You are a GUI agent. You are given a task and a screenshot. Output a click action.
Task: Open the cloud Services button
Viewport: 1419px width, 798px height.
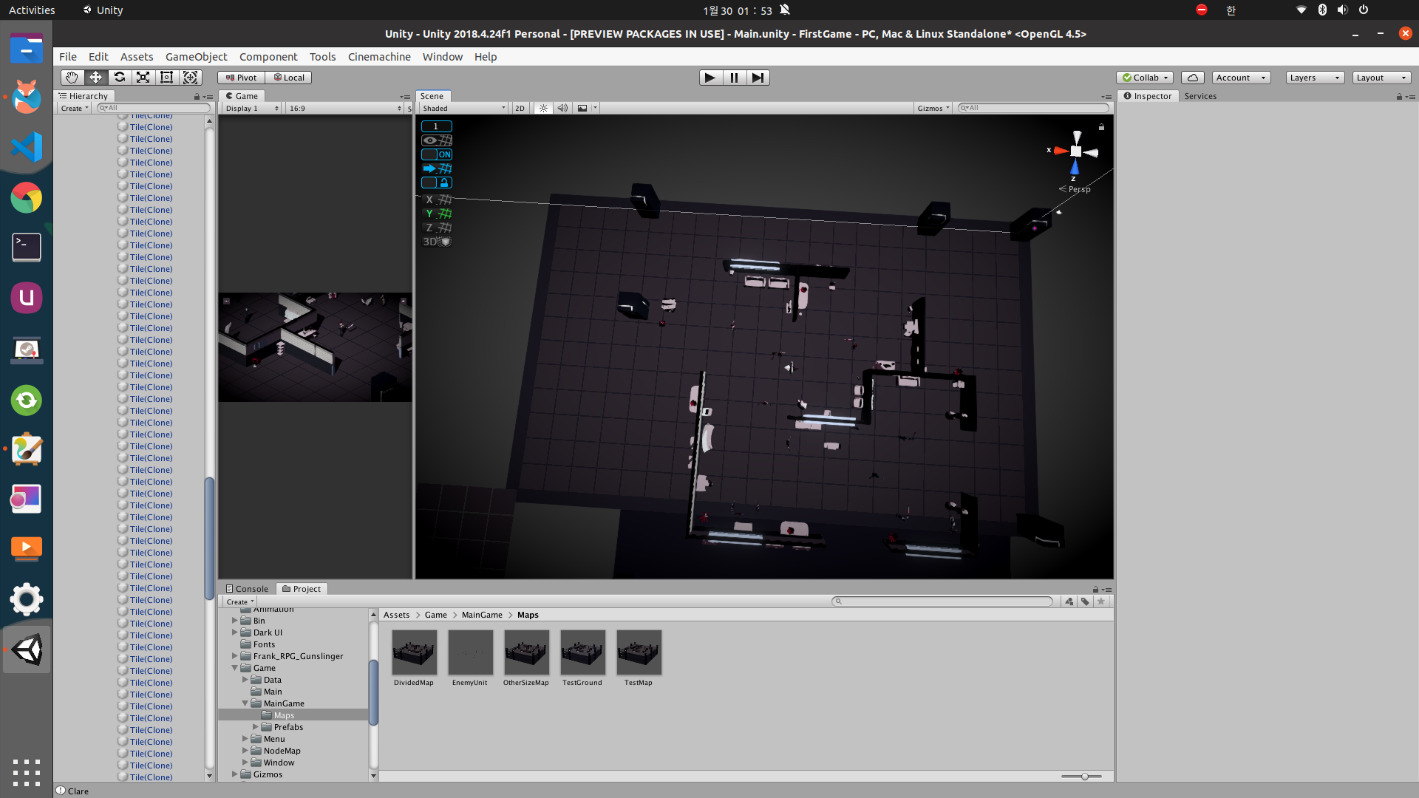(1192, 78)
